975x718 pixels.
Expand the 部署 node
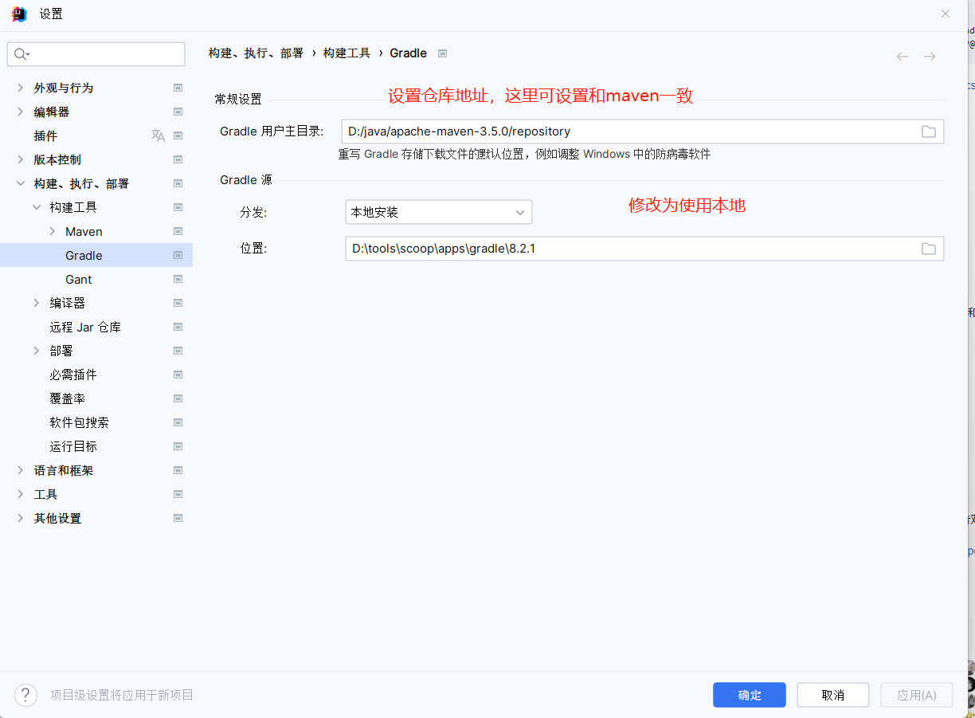[x=37, y=351]
